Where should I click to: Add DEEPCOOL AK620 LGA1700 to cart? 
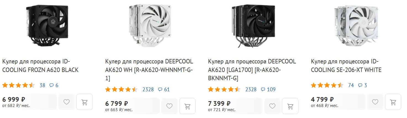290,106
